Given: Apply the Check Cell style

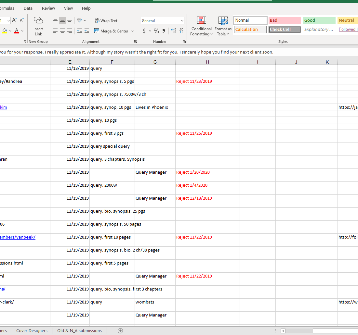Looking at the screenshot, I should coord(285,30).
